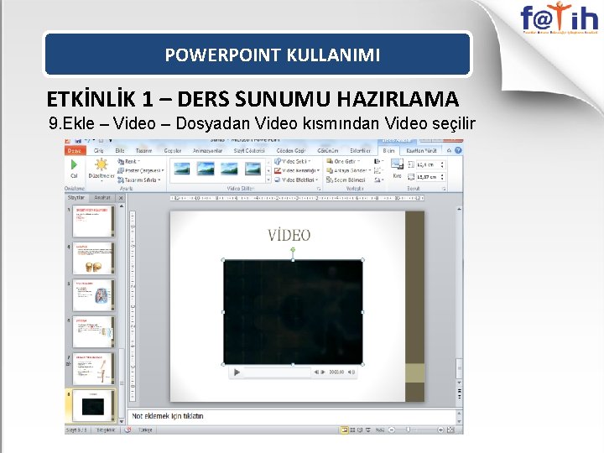The width and height of the screenshot is (604, 453).
Task: Zoom out with the minus button
Action: [x=392, y=430]
